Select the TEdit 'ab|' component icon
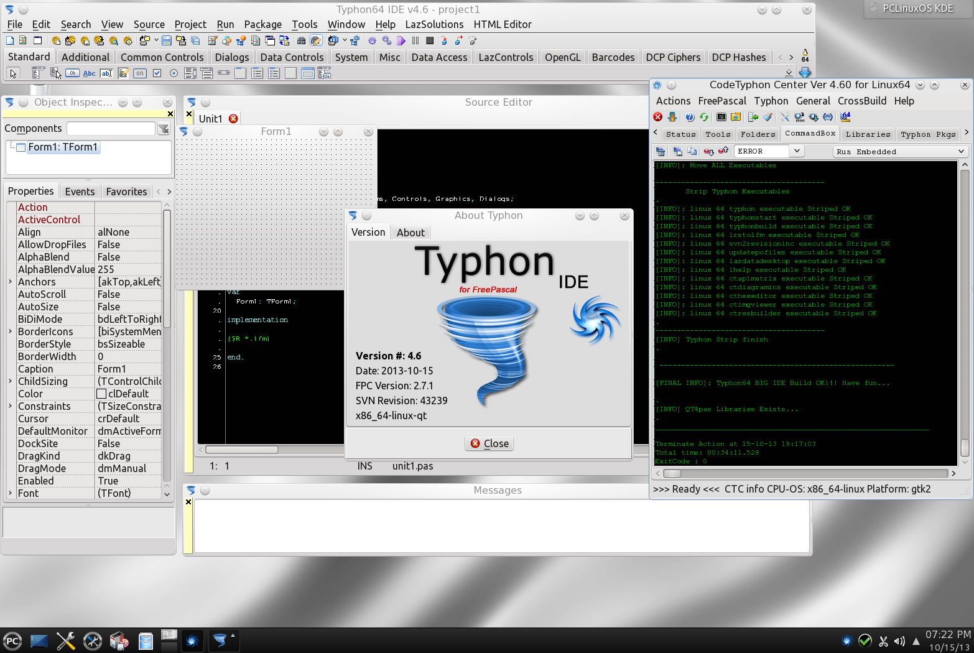This screenshot has width=974, height=653. tap(106, 73)
